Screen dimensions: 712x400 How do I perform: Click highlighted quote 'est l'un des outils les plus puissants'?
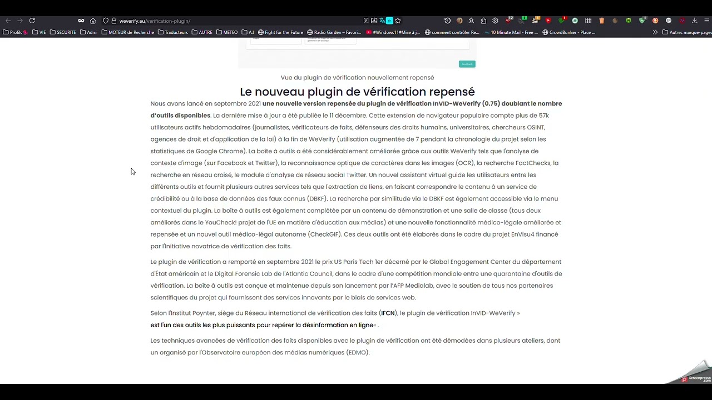click(x=262, y=325)
